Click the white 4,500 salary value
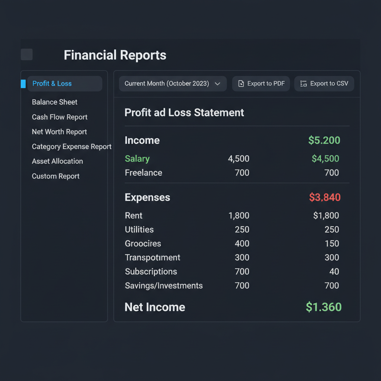381x381 pixels. [x=238, y=159]
